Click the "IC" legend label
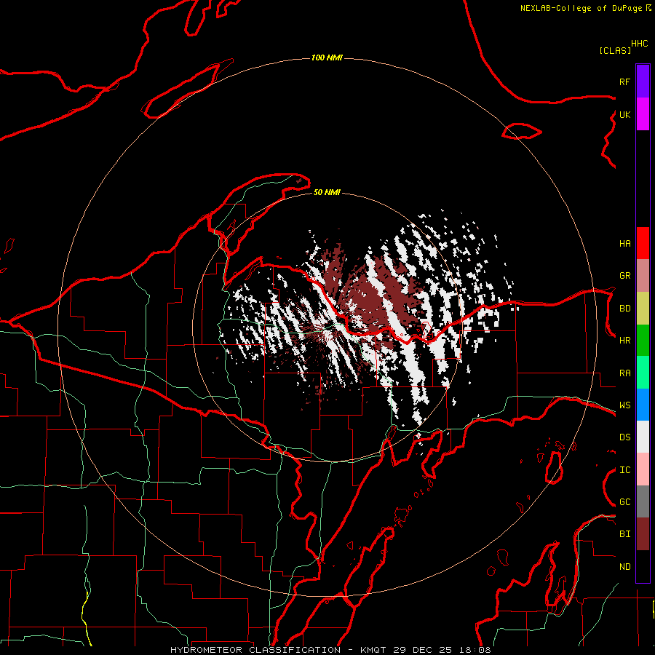Image resolution: width=655 pixels, height=655 pixels. coord(624,470)
